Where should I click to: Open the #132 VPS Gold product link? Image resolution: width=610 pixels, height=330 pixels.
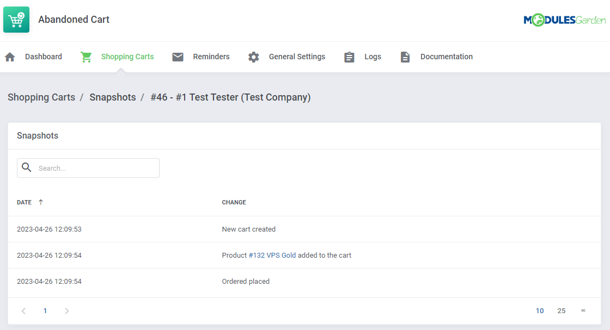coord(272,256)
